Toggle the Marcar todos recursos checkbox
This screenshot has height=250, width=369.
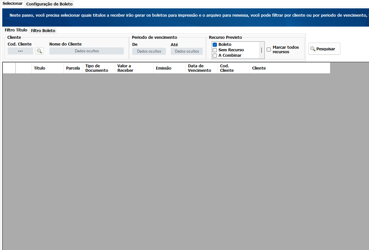(x=269, y=49)
